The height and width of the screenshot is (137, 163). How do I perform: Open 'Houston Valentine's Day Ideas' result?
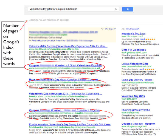[x=65, y=80]
